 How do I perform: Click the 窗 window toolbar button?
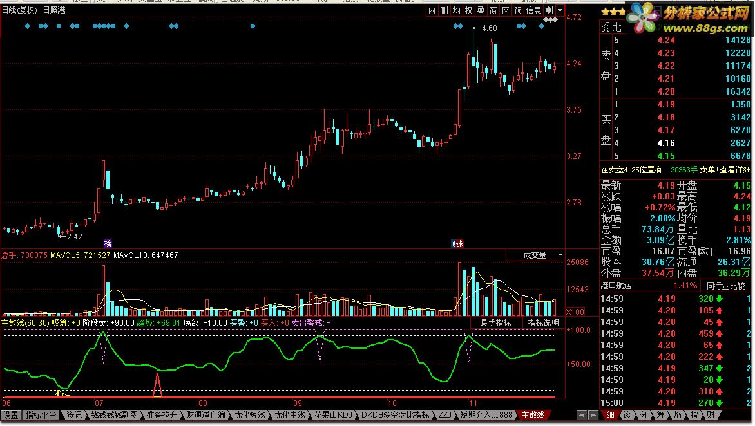tap(493, 10)
